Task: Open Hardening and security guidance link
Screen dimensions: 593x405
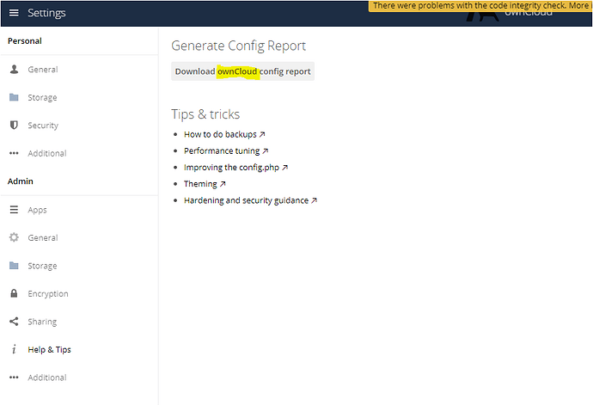Action: point(250,200)
